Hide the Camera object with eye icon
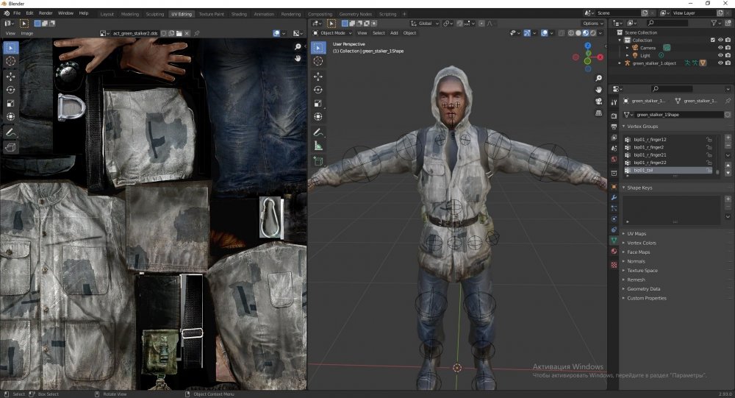The height and width of the screenshot is (398, 735). click(720, 47)
